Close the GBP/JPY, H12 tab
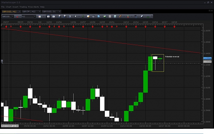The width and height of the screenshot is (214, 134). click(40, 11)
